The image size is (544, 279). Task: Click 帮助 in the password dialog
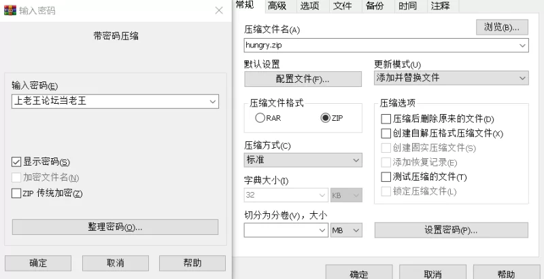[x=192, y=263]
